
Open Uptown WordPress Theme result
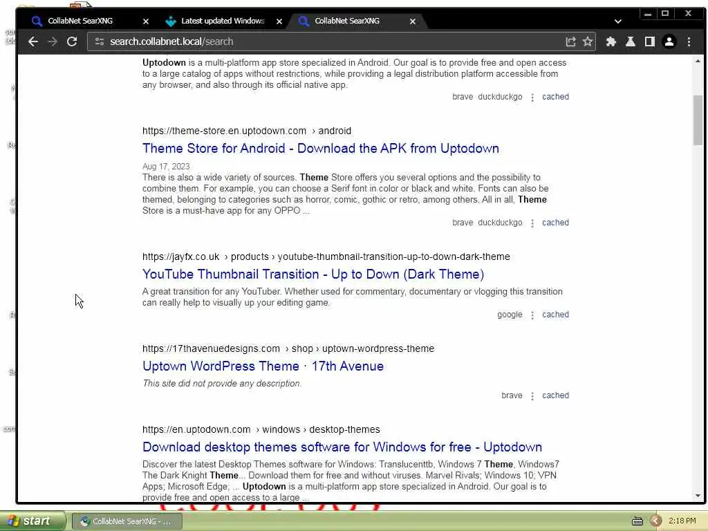click(263, 366)
